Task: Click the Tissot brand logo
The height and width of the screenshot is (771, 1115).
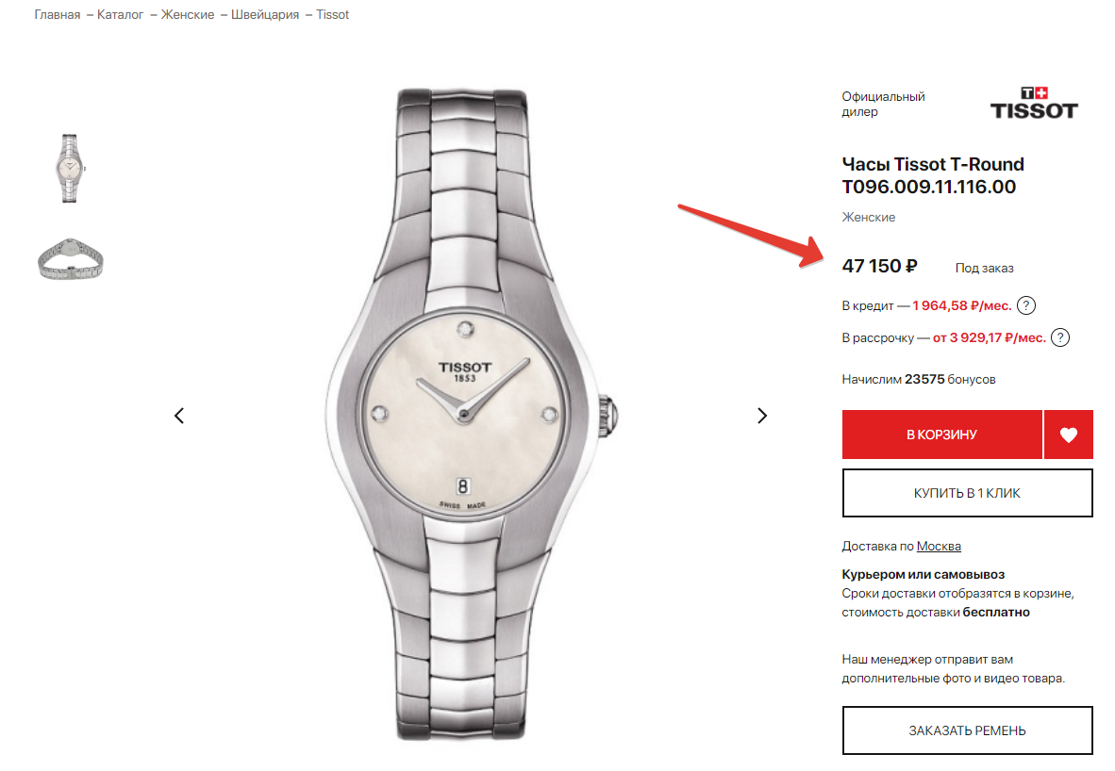Action: [1033, 103]
